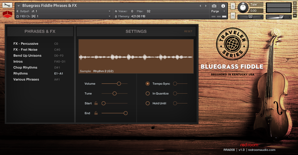The height and width of the screenshot is (155, 298).
Task: Click the In Quantize amount slider
Action: [x=180, y=94]
